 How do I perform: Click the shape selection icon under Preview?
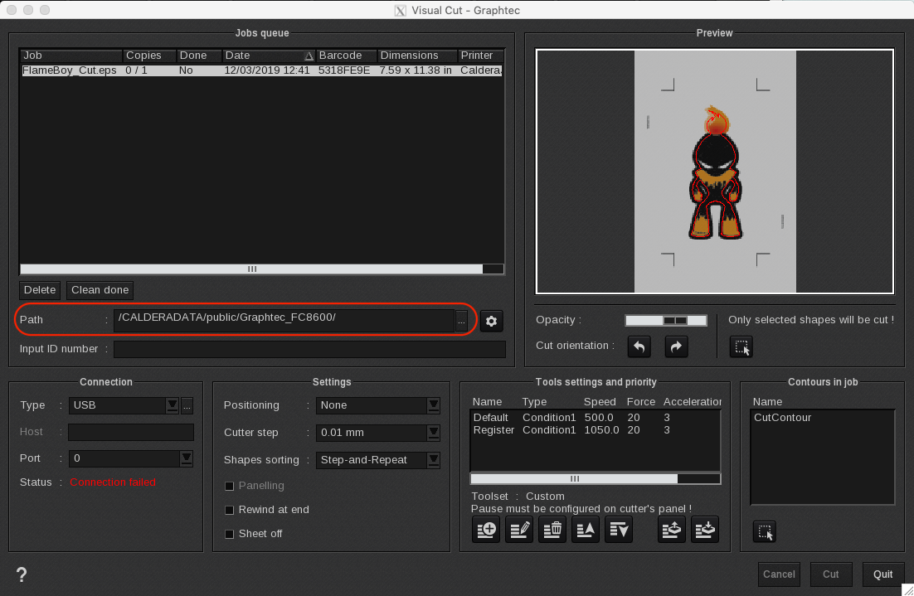click(741, 347)
